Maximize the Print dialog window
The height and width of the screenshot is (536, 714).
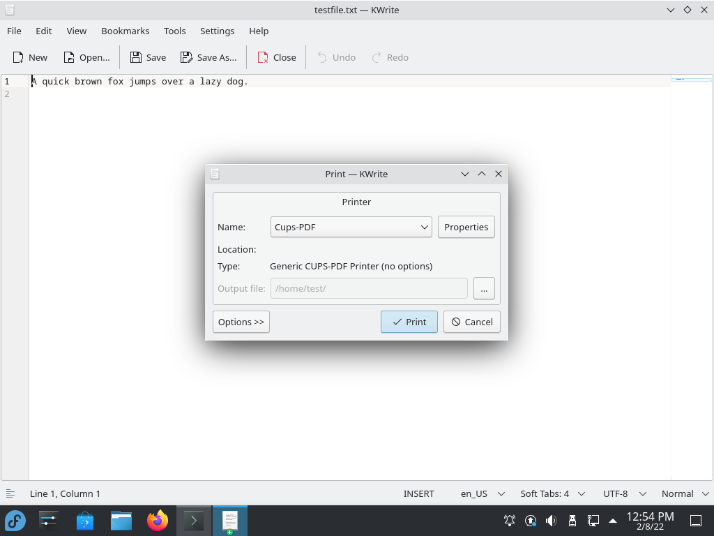pyautogui.click(x=482, y=174)
